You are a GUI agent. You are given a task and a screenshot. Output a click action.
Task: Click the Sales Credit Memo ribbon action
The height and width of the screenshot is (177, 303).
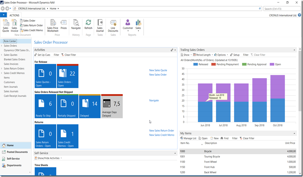click(31, 30)
